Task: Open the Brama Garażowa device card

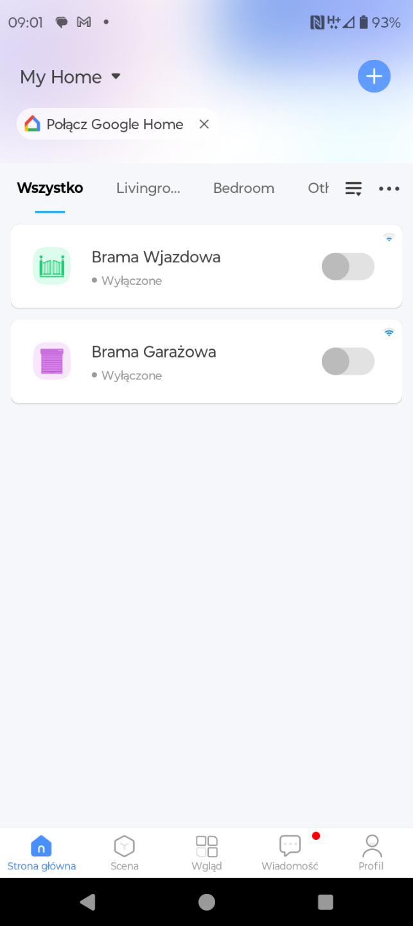Action: 193,361
